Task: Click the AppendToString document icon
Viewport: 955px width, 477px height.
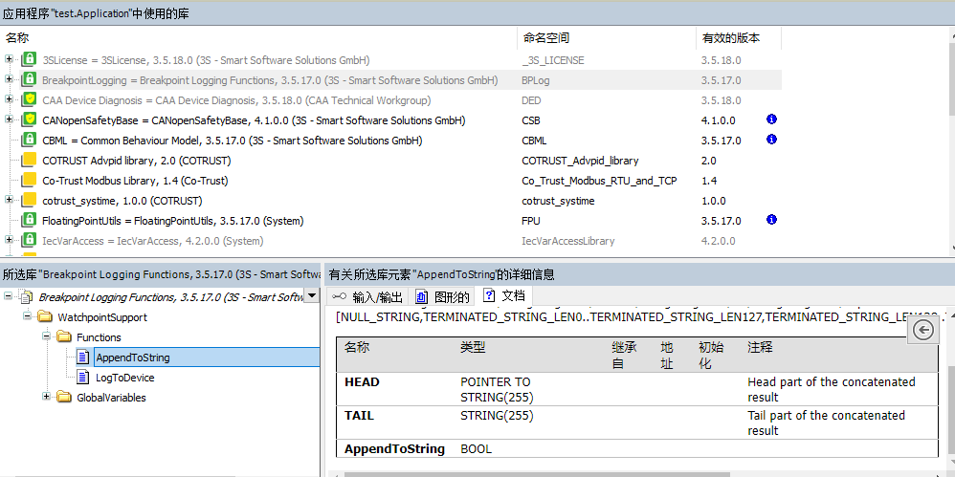Action: pyautogui.click(x=83, y=358)
